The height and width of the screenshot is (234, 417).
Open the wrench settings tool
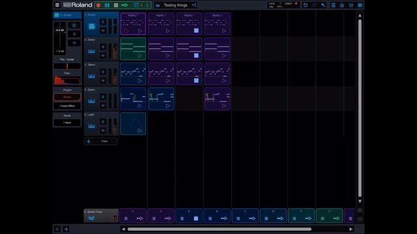click(x=323, y=5)
